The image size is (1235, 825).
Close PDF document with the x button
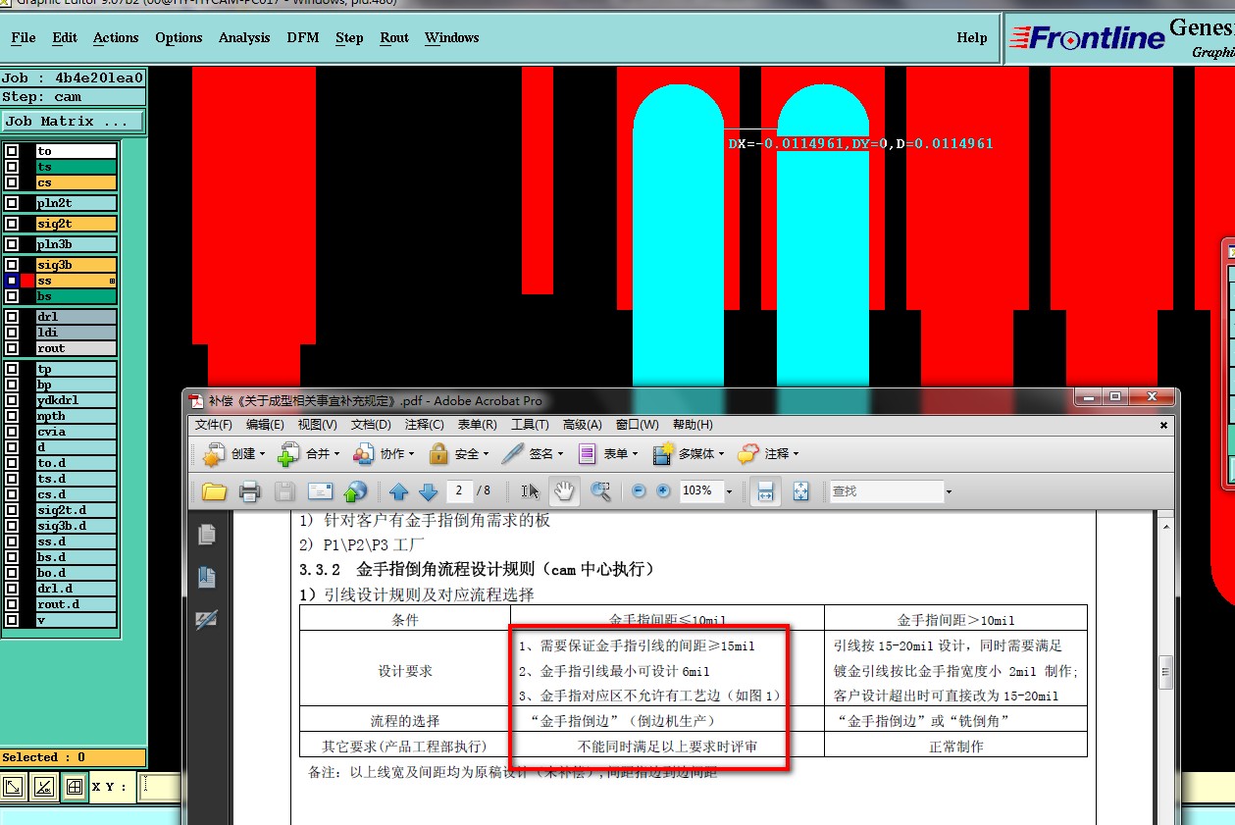[x=1163, y=426]
